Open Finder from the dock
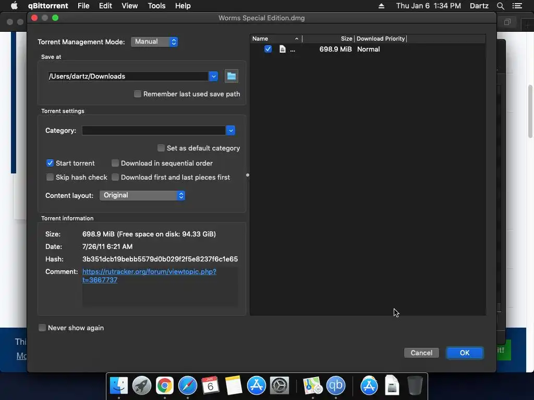This screenshot has height=400, width=534. pos(118,386)
